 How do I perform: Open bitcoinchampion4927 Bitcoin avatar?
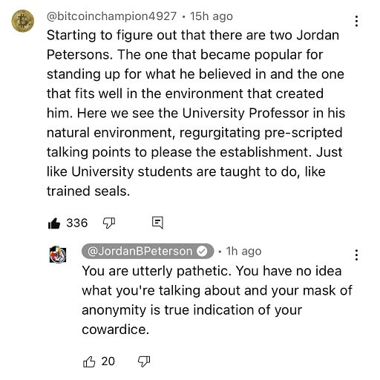click(x=23, y=21)
